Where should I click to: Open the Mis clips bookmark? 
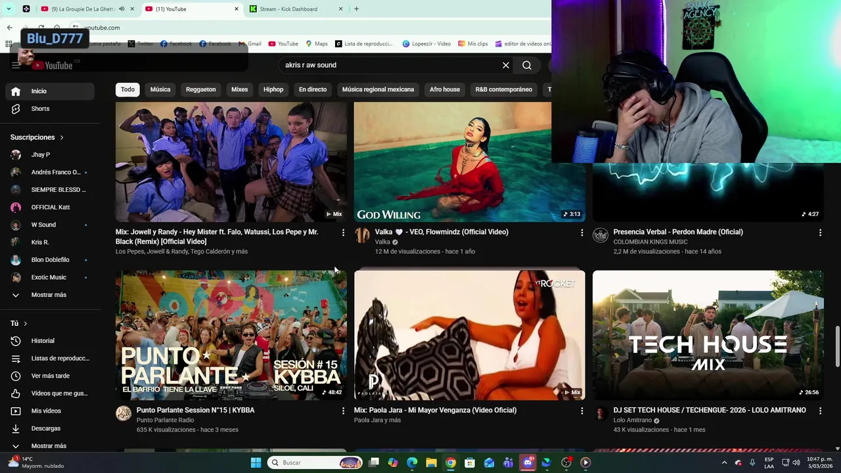tap(473, 44)
